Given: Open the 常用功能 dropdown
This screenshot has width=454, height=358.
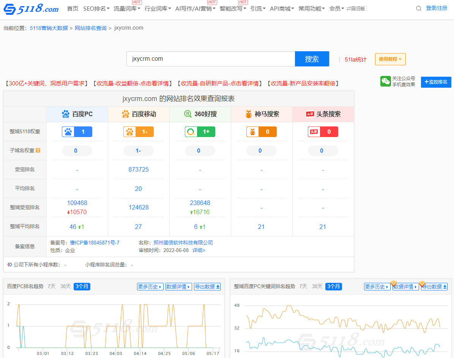Looking at the screenshot, I should [x=312, y=9].
